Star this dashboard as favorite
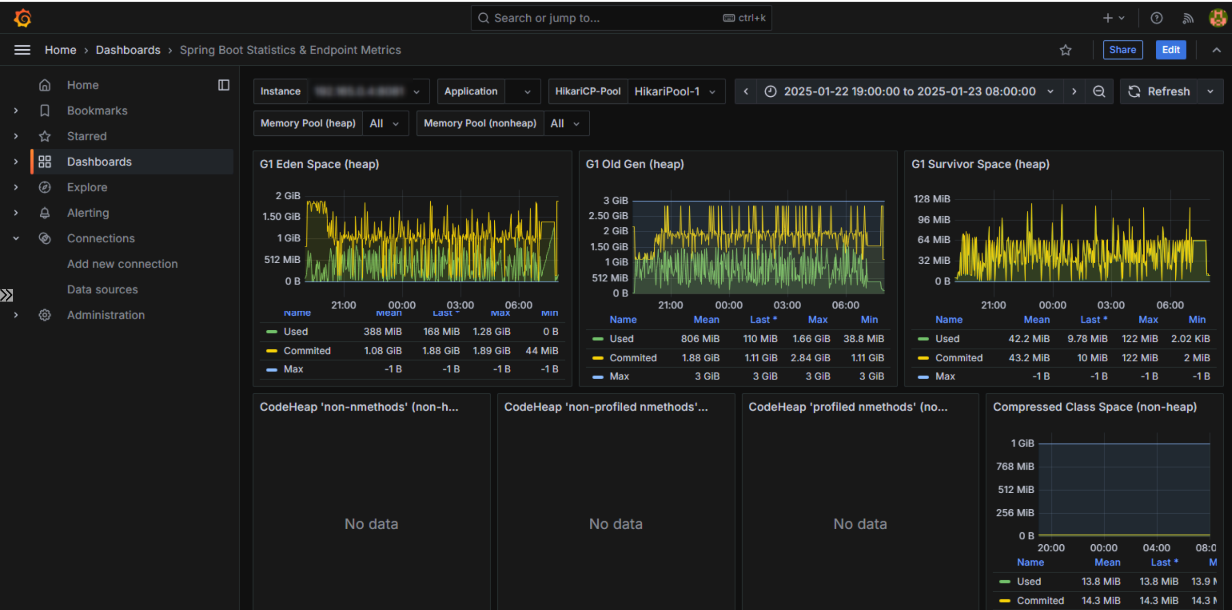Viewport: 1232px width, 610px height. tap(1065, 50)
